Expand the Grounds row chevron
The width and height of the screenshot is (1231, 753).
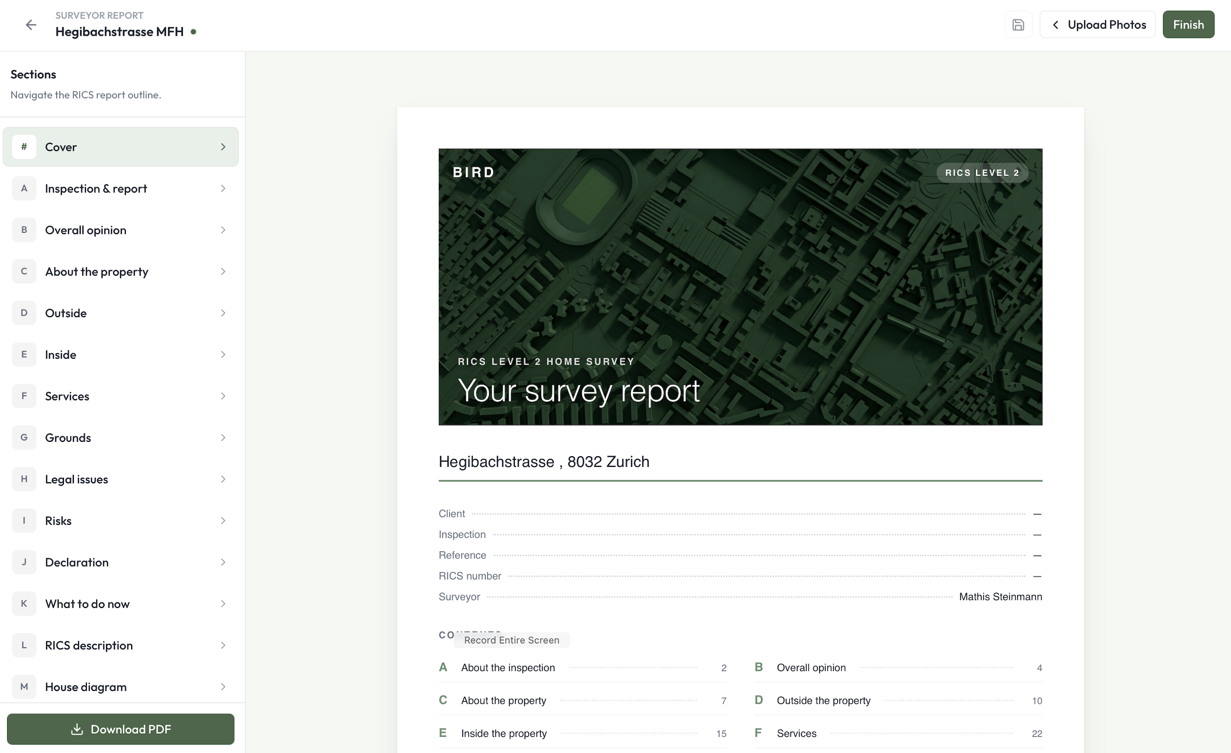pyautogui.click(x=223, y=437)
